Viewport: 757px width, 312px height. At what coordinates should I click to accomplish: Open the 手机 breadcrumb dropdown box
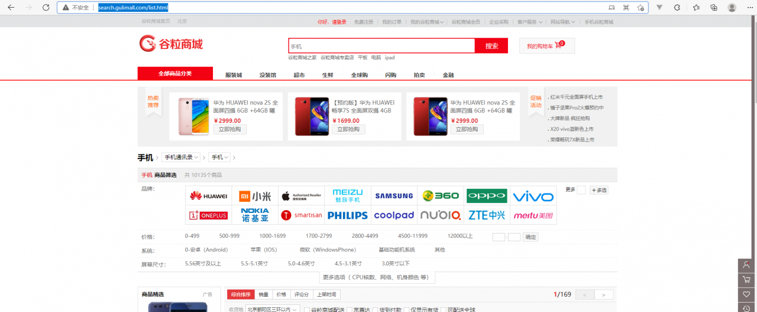click(219, 157)
